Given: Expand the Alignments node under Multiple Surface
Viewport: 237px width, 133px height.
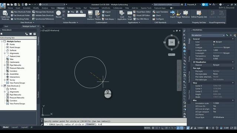Looking at the screenshot, I should click(5, 53).
